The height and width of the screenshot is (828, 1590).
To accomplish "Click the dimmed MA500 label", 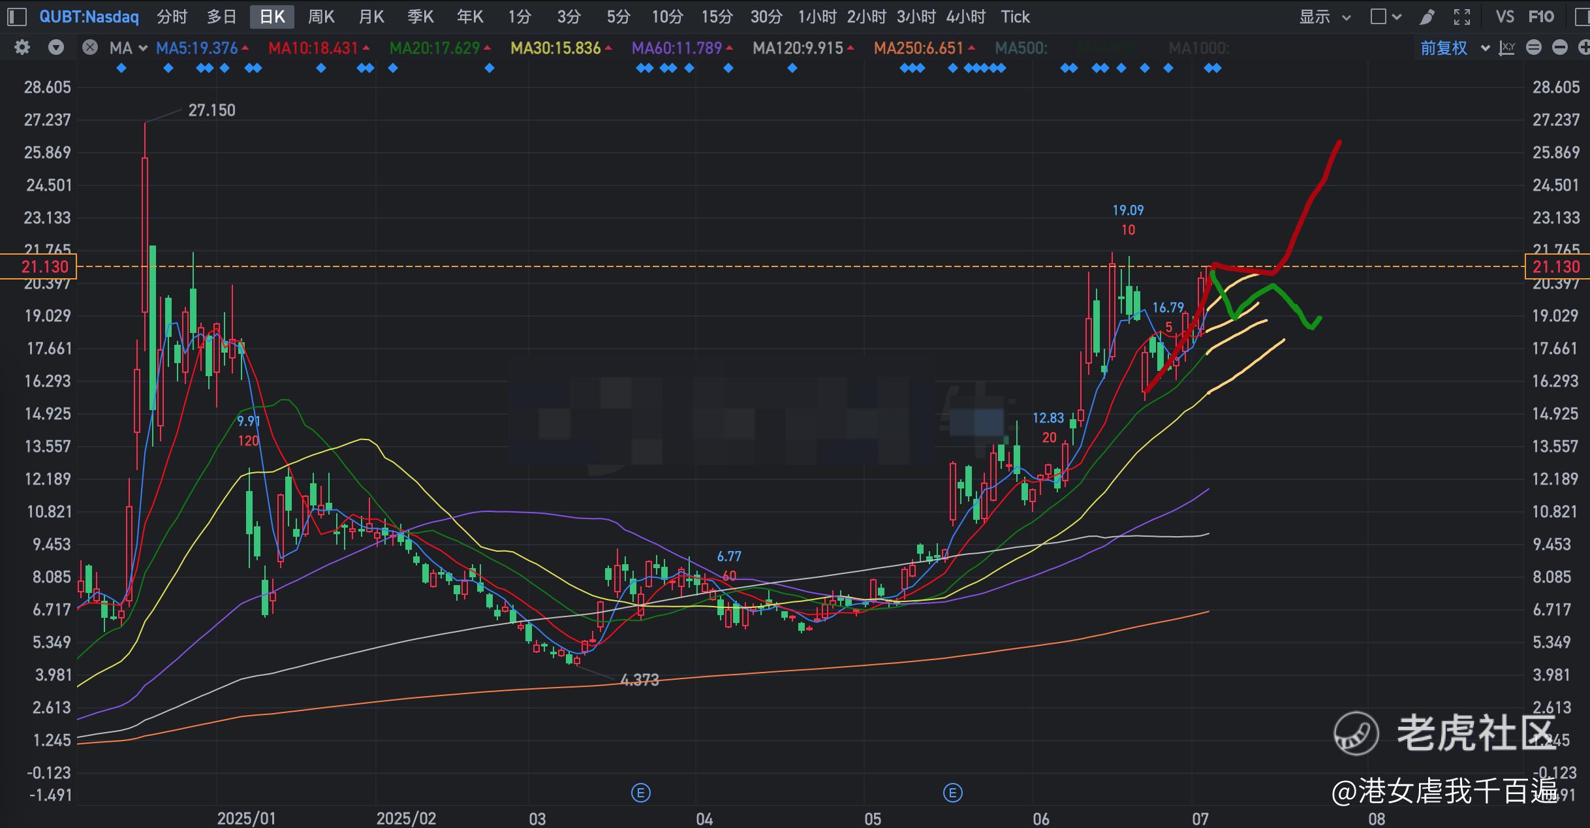I will (1021, 48).
